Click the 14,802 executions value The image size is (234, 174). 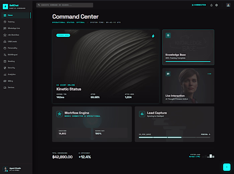point(63,134)
